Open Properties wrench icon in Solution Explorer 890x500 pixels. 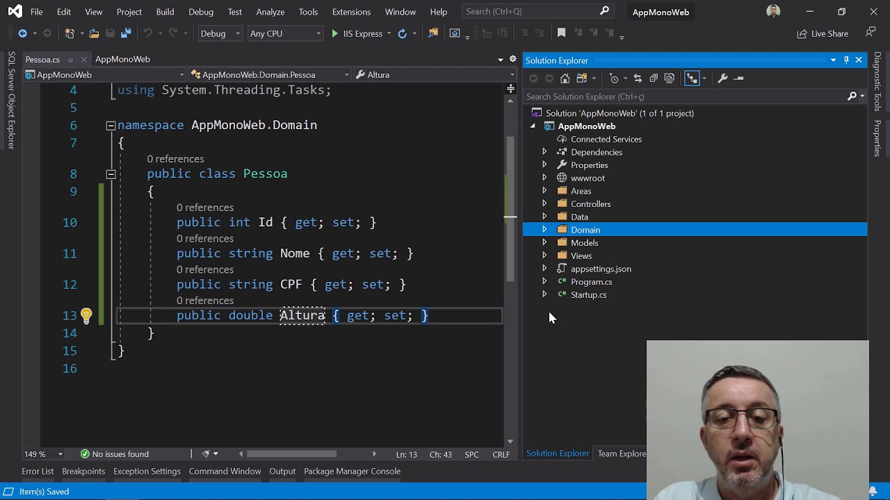(x=722, y=78)
